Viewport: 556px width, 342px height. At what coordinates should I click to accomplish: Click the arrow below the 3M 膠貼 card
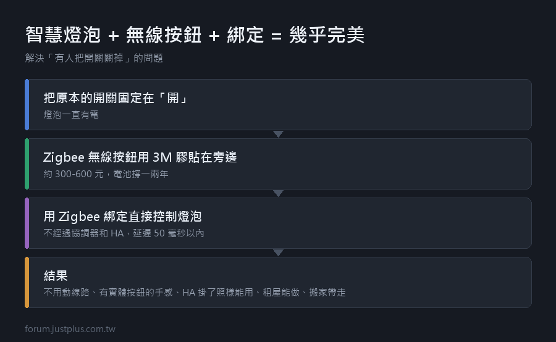(279, 193)
